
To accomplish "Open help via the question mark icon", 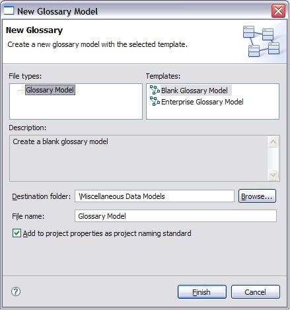I will click(x=16, y=291).
